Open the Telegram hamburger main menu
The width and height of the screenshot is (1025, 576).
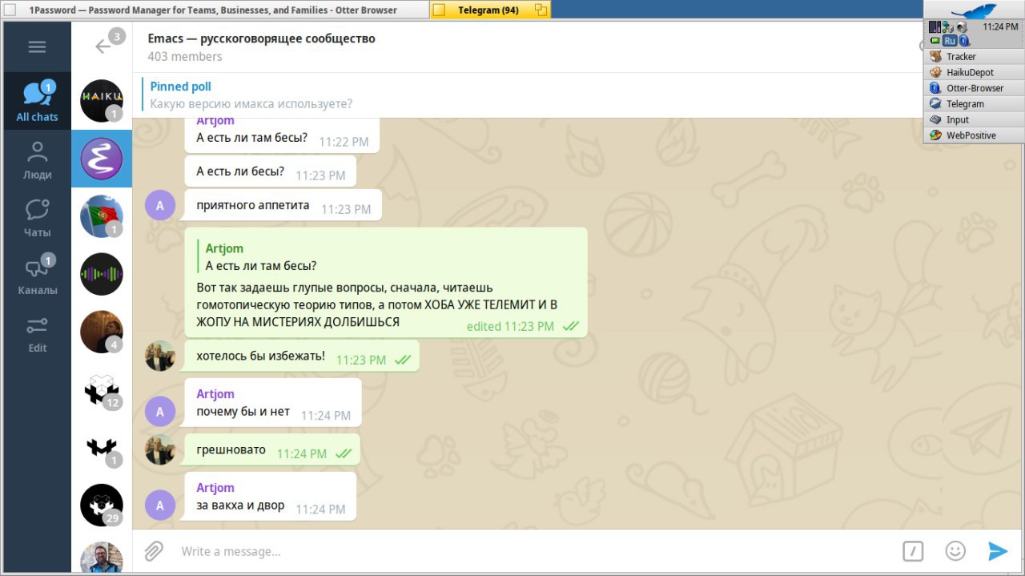click(37, 47)
